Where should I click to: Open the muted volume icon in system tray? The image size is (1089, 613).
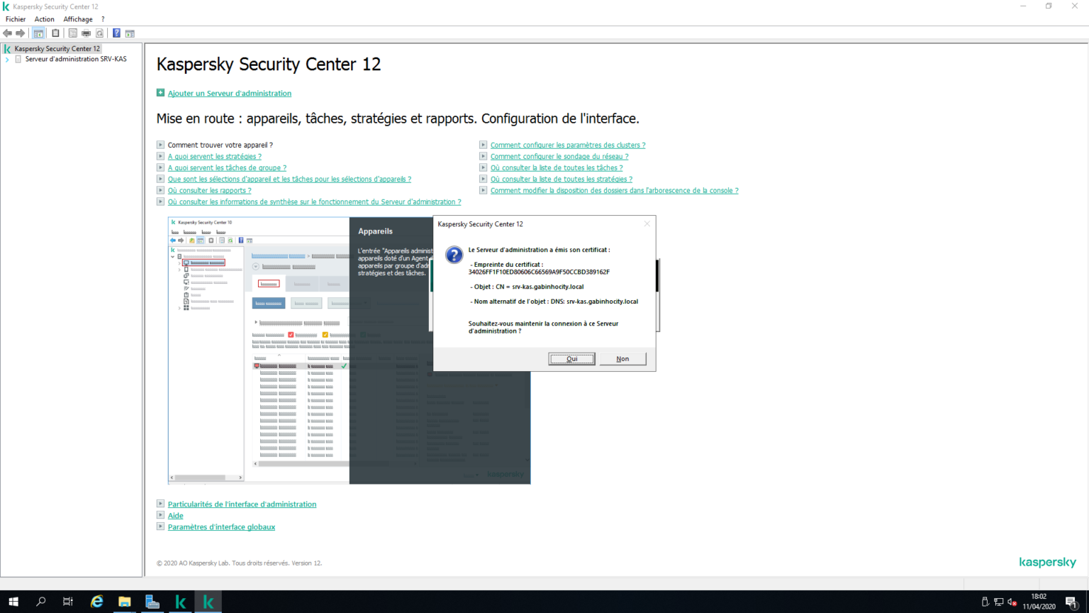coord(1011,602)
